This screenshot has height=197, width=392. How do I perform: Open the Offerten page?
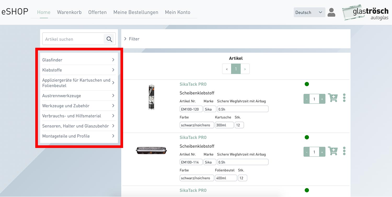97,12
